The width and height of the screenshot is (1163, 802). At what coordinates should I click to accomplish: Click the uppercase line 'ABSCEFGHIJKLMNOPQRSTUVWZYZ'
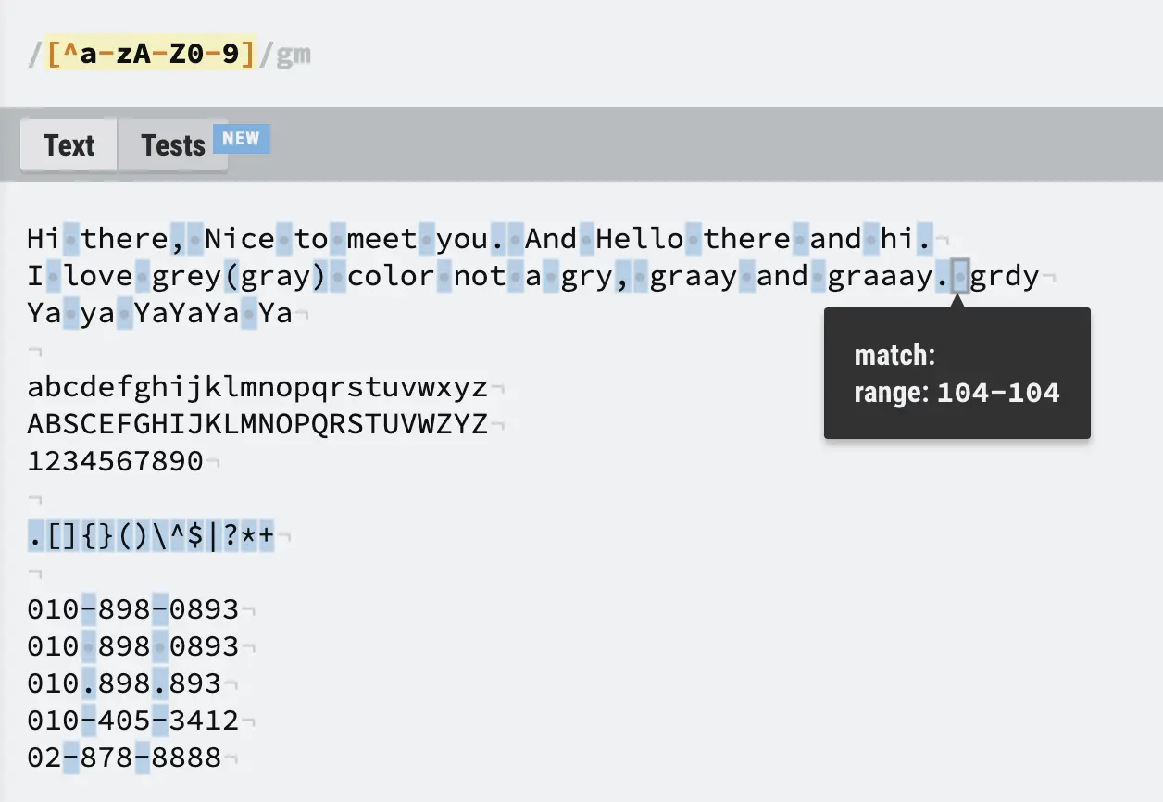coord(257,424)
